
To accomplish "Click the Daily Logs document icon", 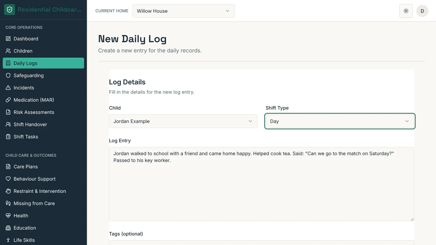I will [x=8, y=63].
